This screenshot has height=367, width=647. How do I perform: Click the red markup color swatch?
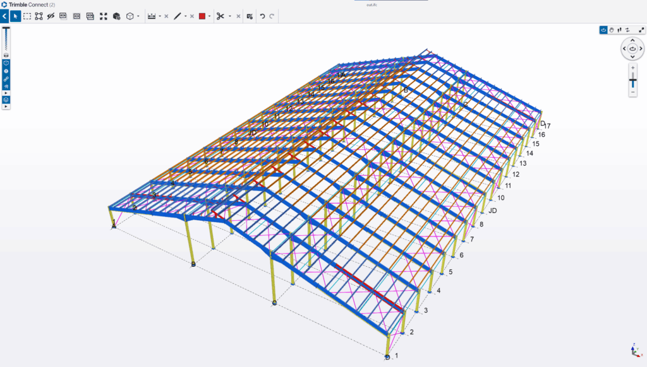click(x=202, y=16)
